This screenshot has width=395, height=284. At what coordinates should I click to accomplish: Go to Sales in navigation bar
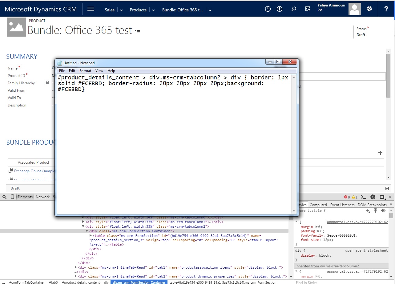point(110,10)
